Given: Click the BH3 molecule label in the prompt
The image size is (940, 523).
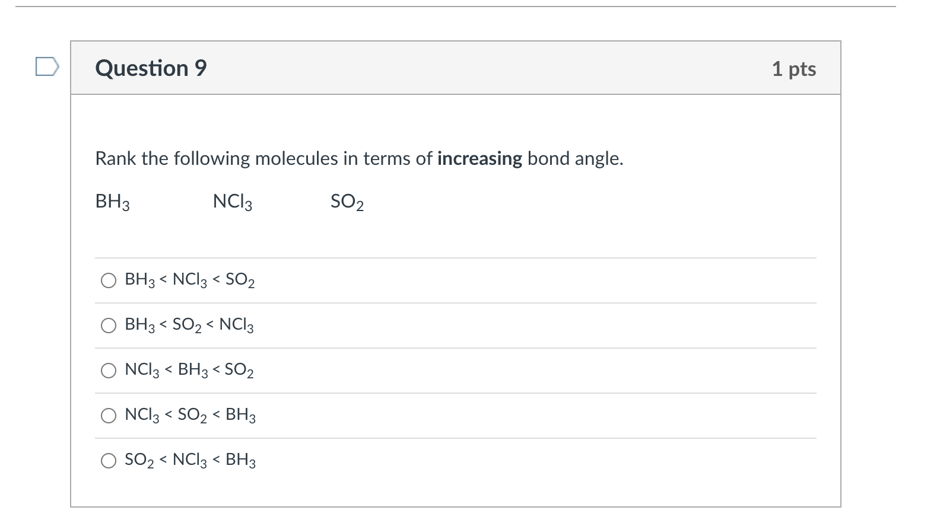Looking at the screenshot, I should tap(112, 202).
